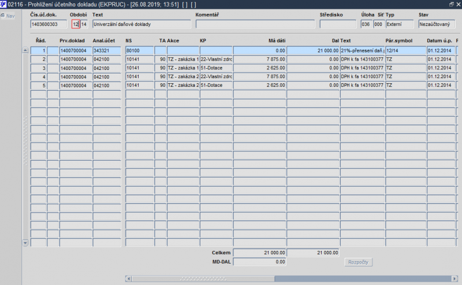
Task: Click the Celkem Má dáti total field
Action: (259, 253)
